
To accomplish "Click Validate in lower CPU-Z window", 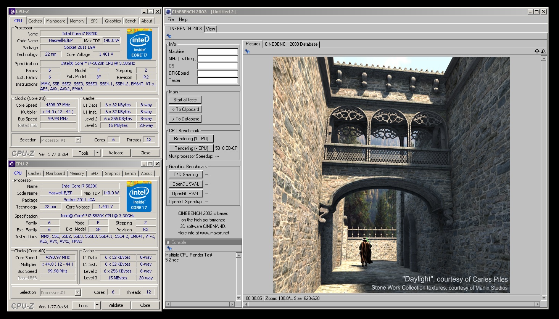I will pyautogui.click(x=116, y=305).
